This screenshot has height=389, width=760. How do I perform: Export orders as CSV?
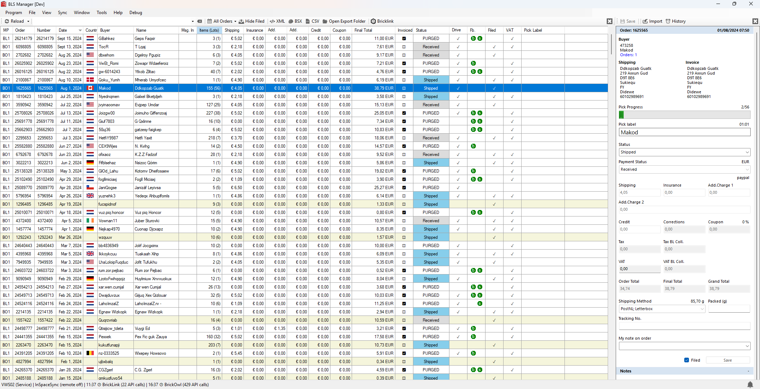coord(312,21)
